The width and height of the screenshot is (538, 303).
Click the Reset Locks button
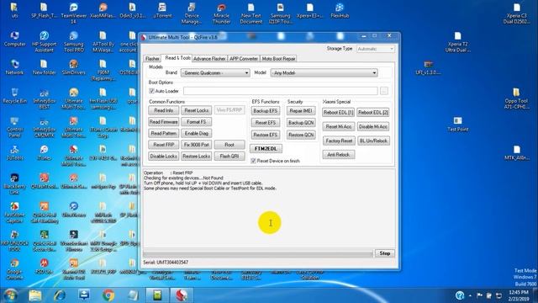197,110
